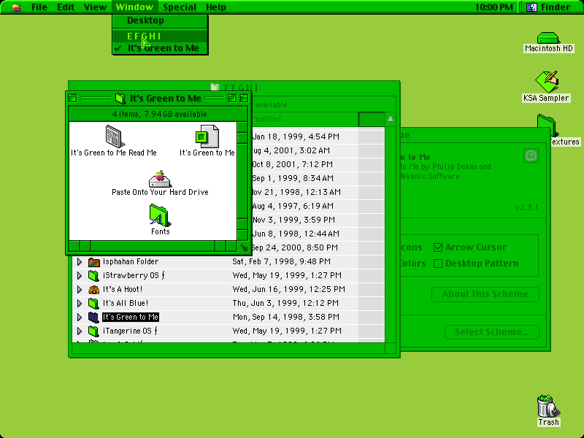Open the File menu
The width and height of the screenshot is (584, 438).
click(39, 7)
